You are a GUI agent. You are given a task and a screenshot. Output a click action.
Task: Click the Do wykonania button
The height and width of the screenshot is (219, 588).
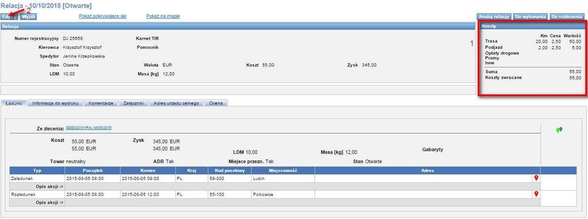point(530,17)
